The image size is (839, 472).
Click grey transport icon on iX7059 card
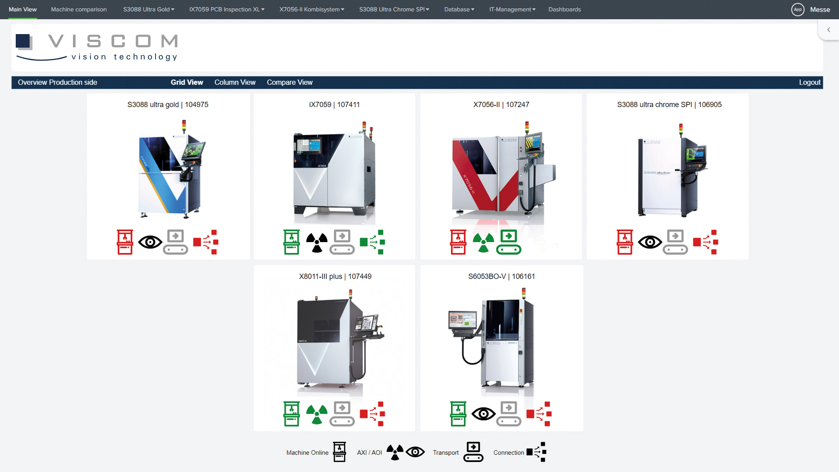[342, 242]
